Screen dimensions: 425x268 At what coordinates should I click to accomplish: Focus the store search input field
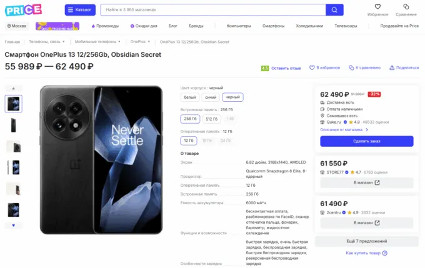(x=212, y=10)
